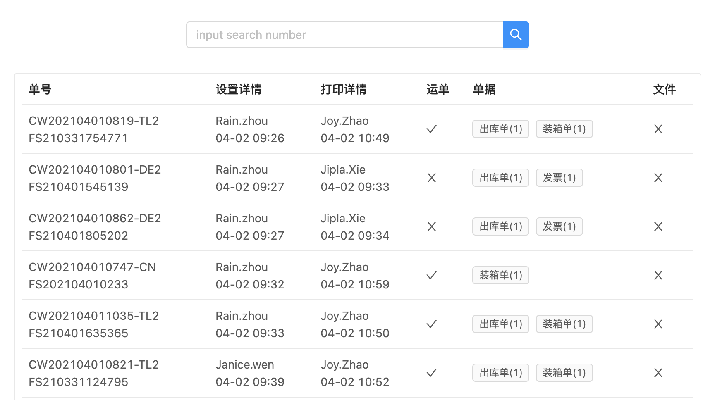Click the file X icon in CW202104010819-TL2 row

pyautogui.click(x=658, y=129)
